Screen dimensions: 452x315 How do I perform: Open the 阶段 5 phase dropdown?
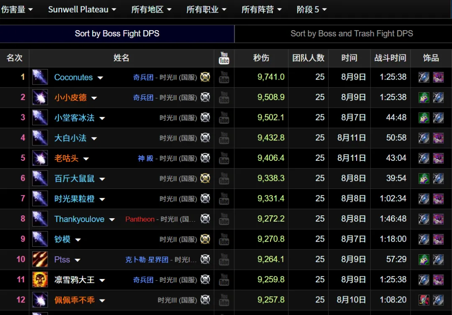312,10
